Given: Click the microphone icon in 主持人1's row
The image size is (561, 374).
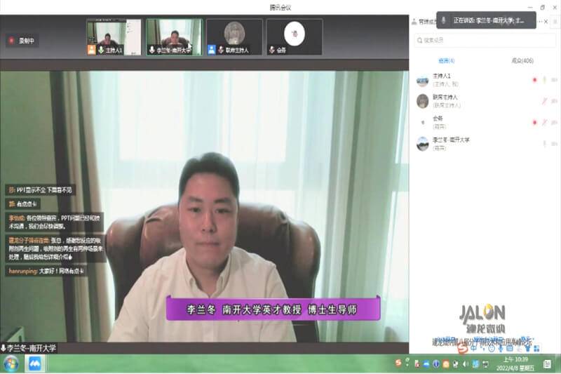Looking at the screenshot, I should click(x=543, y=80).
